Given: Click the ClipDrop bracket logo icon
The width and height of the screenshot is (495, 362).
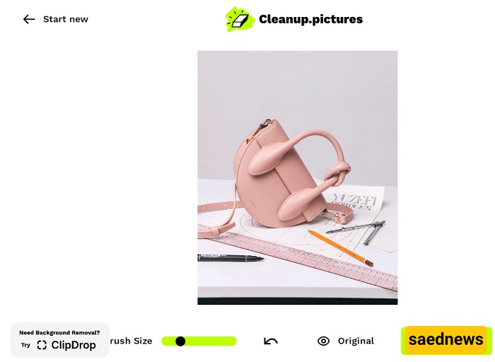Looking at the screenshot, I should (x=42, y=345).
